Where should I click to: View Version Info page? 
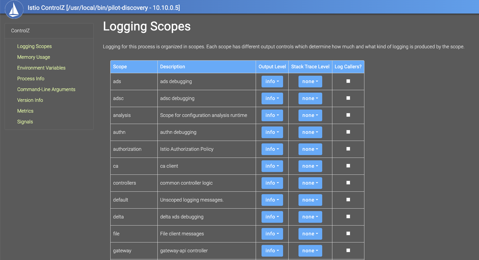click(x=30, y=100)
